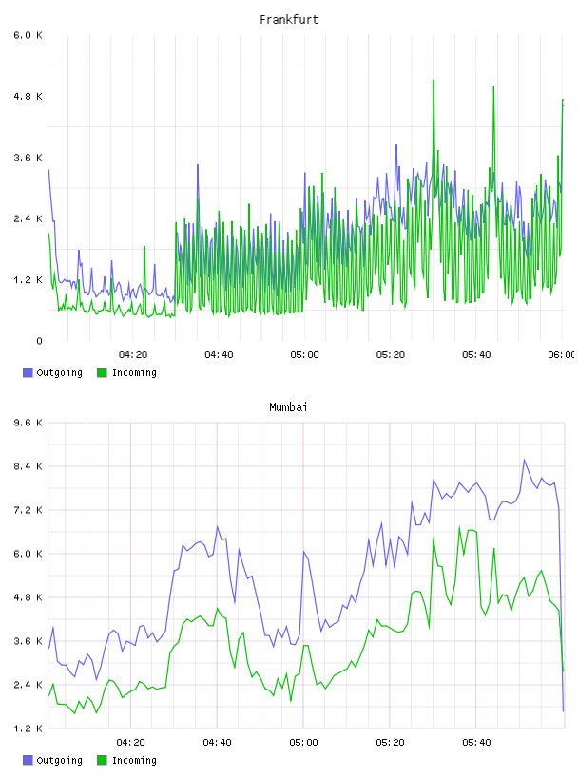Click the highest blue Outgoing peak in Mumbai chart
Screen dimensions: 578x775
[x=524, y=460]
